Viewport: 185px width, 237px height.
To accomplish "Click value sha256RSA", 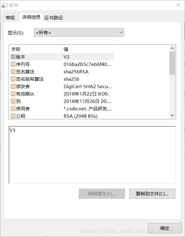I will 76,72.
